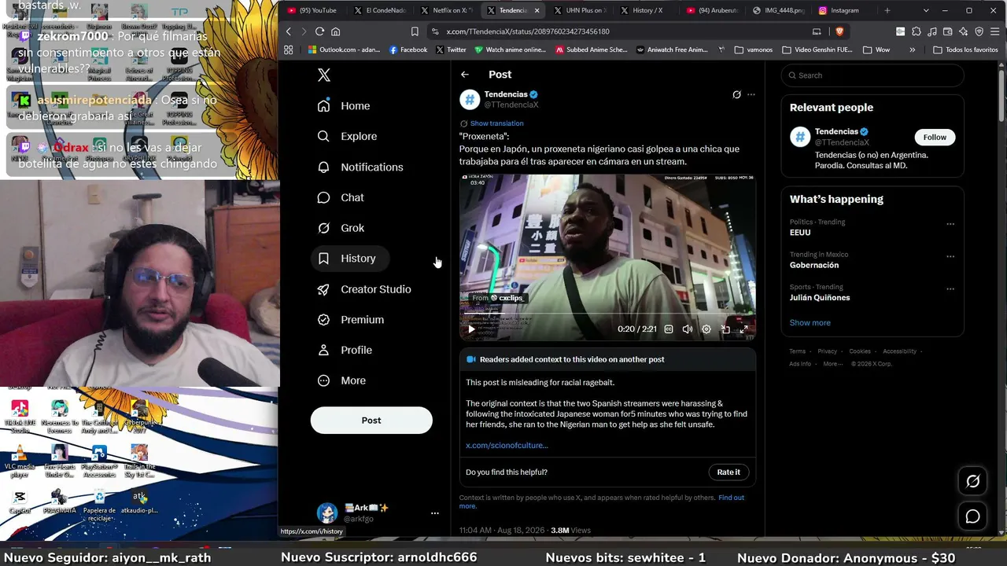Go to the browser home page
1007x566 pixels.
click(x=336, y=31)
